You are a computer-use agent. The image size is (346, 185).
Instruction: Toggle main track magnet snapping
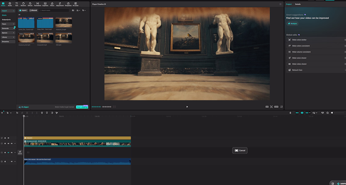pyautogui.click(x=297, y=113)
